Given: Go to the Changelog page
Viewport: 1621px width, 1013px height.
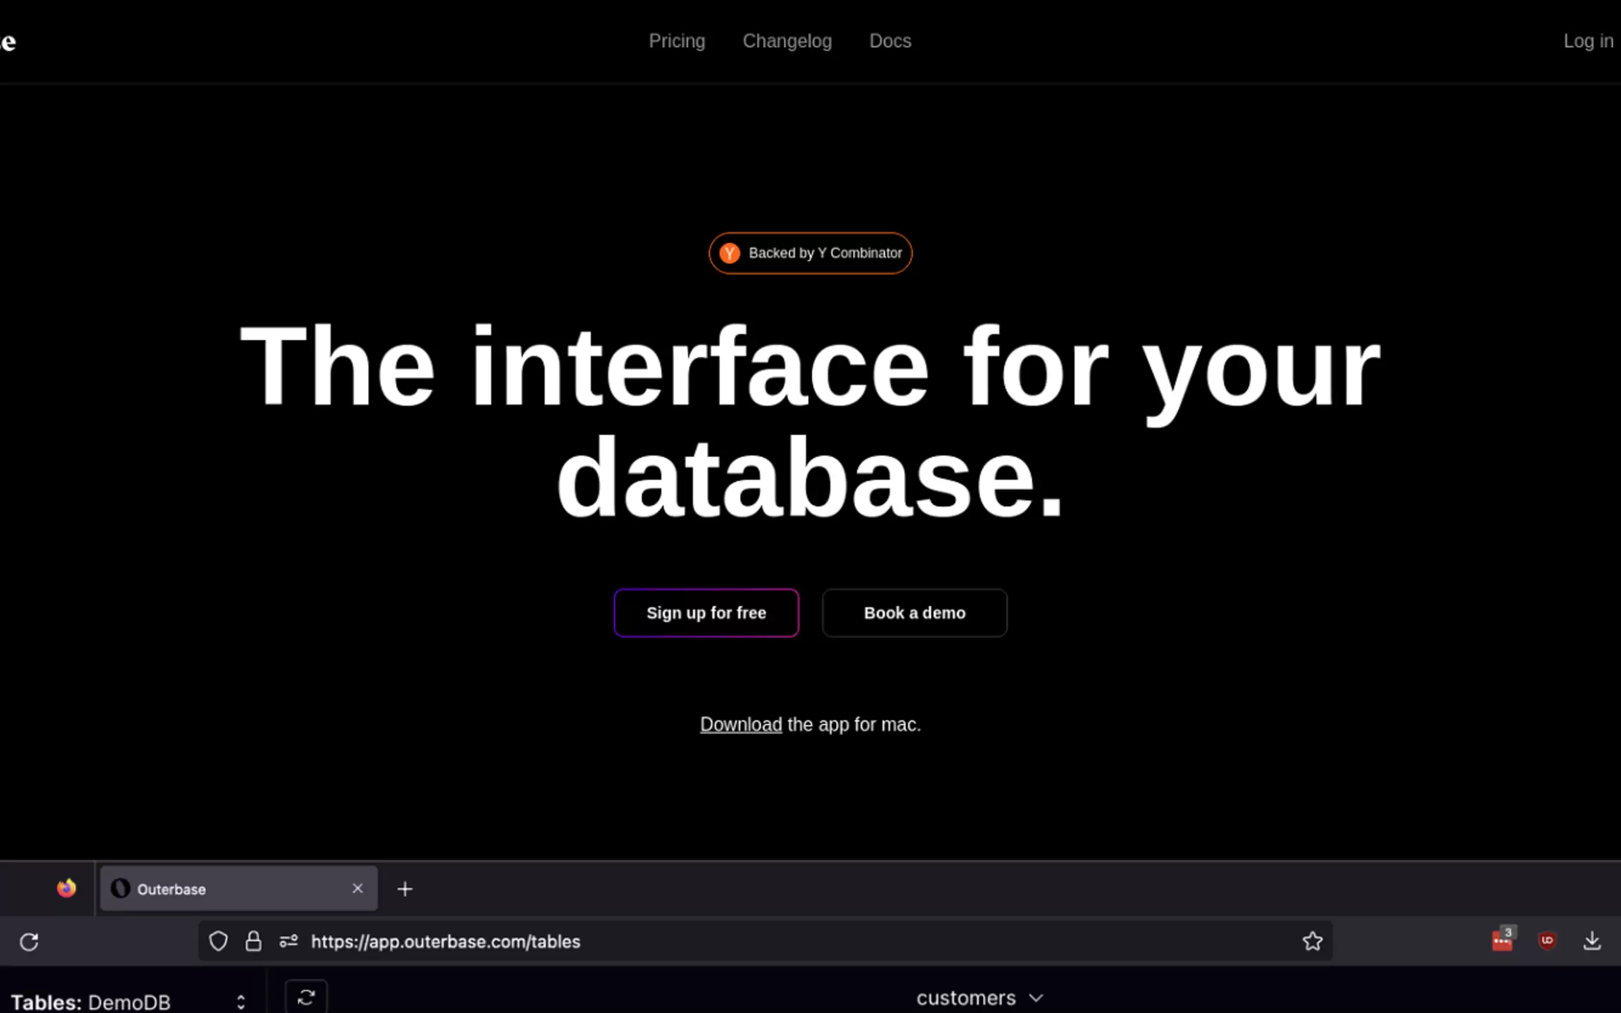Looking at the screenshot, I should 787,41.
